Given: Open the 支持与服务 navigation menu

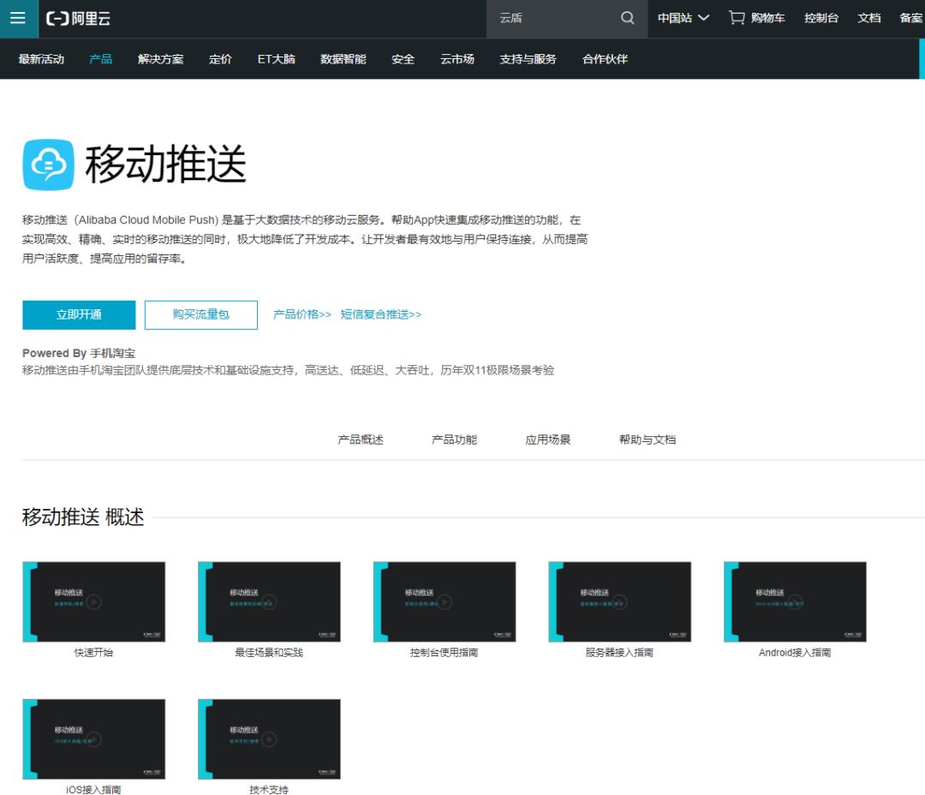Looking at the screenshot, I should pos(527,59).
